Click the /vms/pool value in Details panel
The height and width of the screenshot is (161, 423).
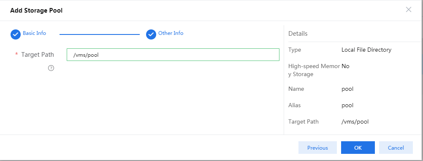(355, 122)
